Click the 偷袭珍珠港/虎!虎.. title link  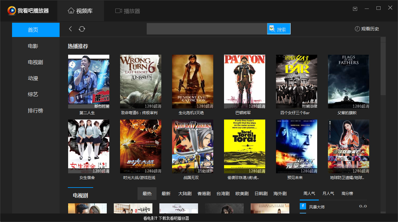[x=243, y=178]
